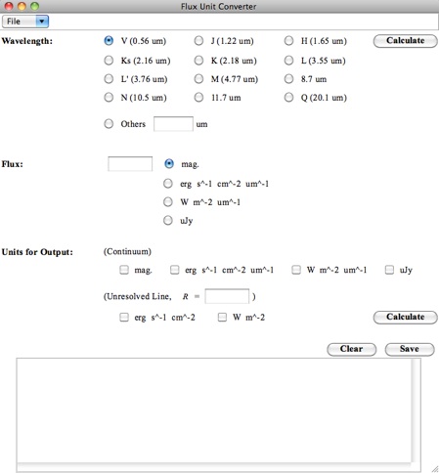The height and width of the screenshot is (473, 439).
Task: Click the custom wavelength um field
Action: 173,124
